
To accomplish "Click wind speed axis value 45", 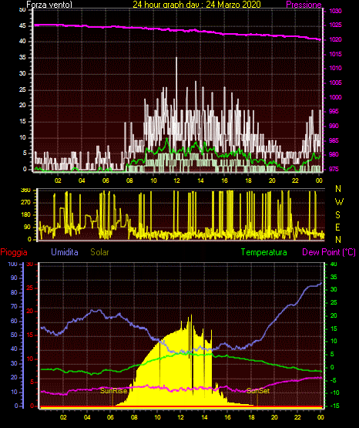I will point(22,25).
